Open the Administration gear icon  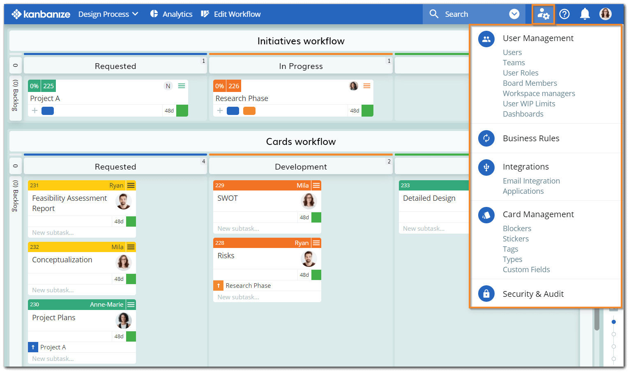[x=543, y=14]
